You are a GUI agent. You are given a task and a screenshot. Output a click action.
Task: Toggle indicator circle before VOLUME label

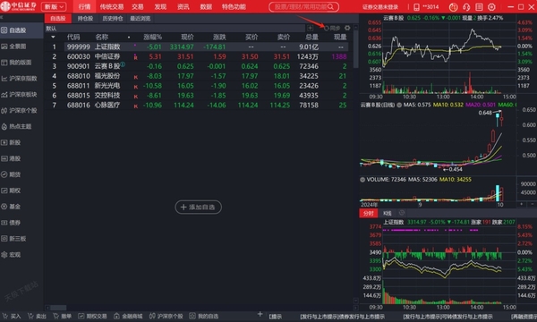point(362,179)
